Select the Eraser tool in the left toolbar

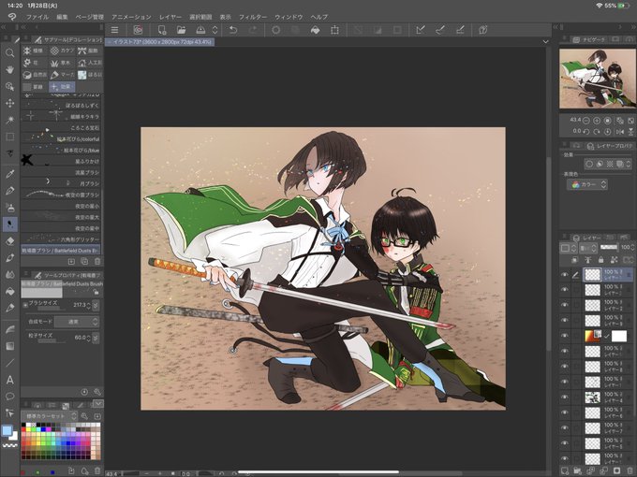tap(9, 241)
